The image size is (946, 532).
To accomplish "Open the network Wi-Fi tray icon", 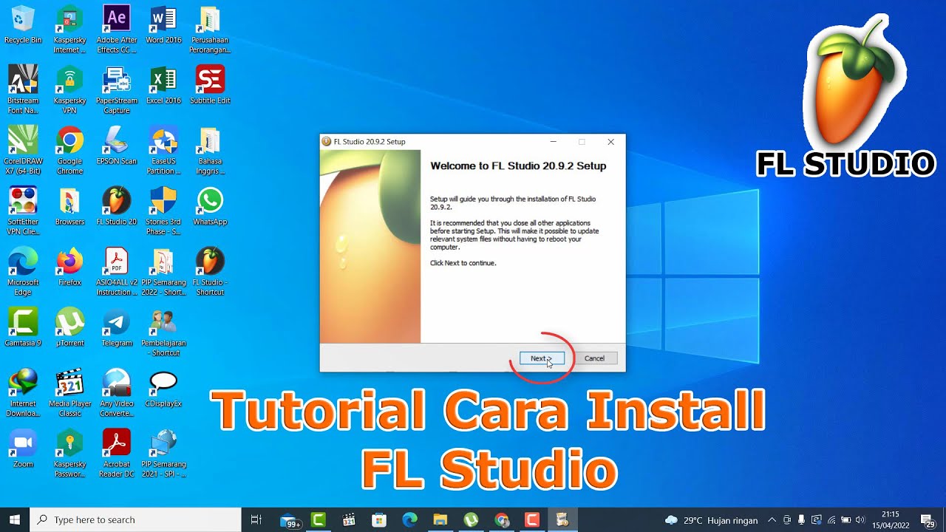I will point(831,520).
